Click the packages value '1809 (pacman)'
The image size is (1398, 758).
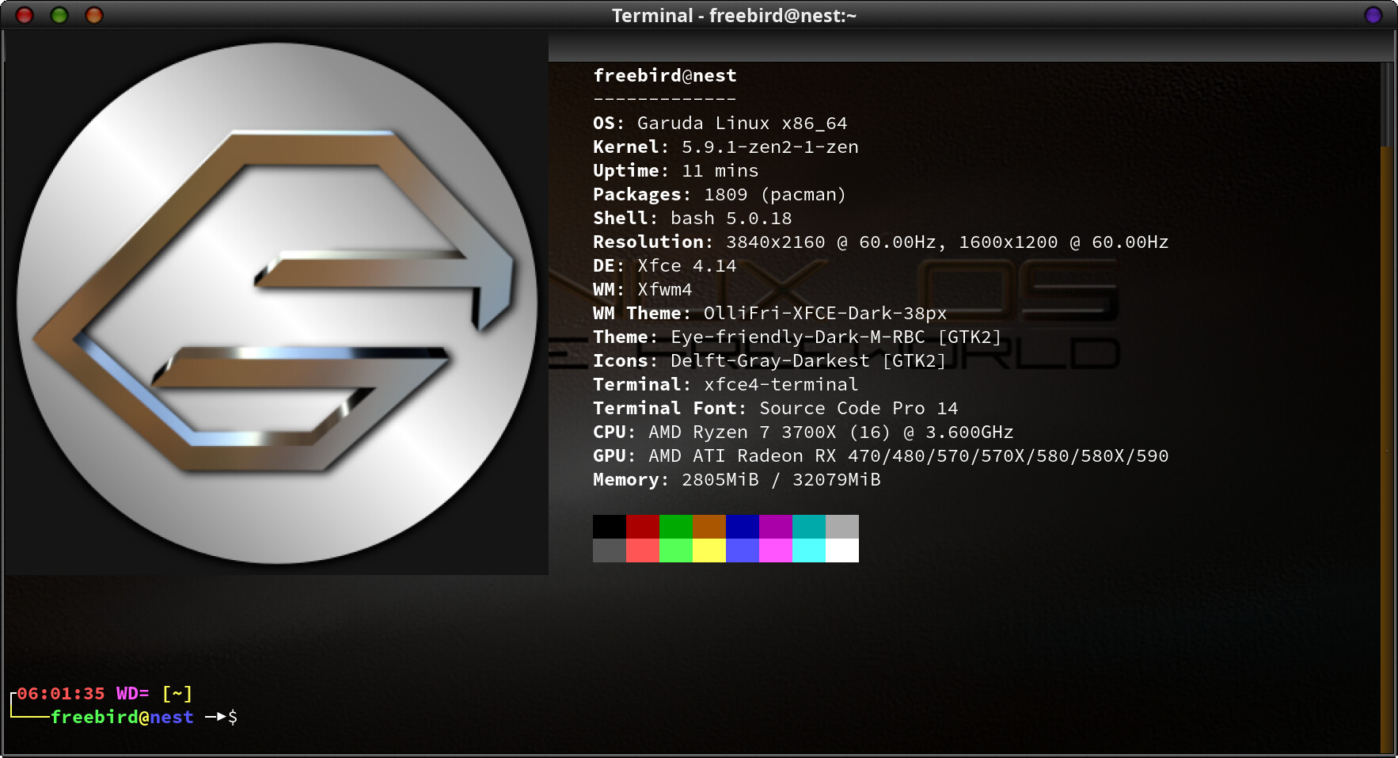coord(775,195)
